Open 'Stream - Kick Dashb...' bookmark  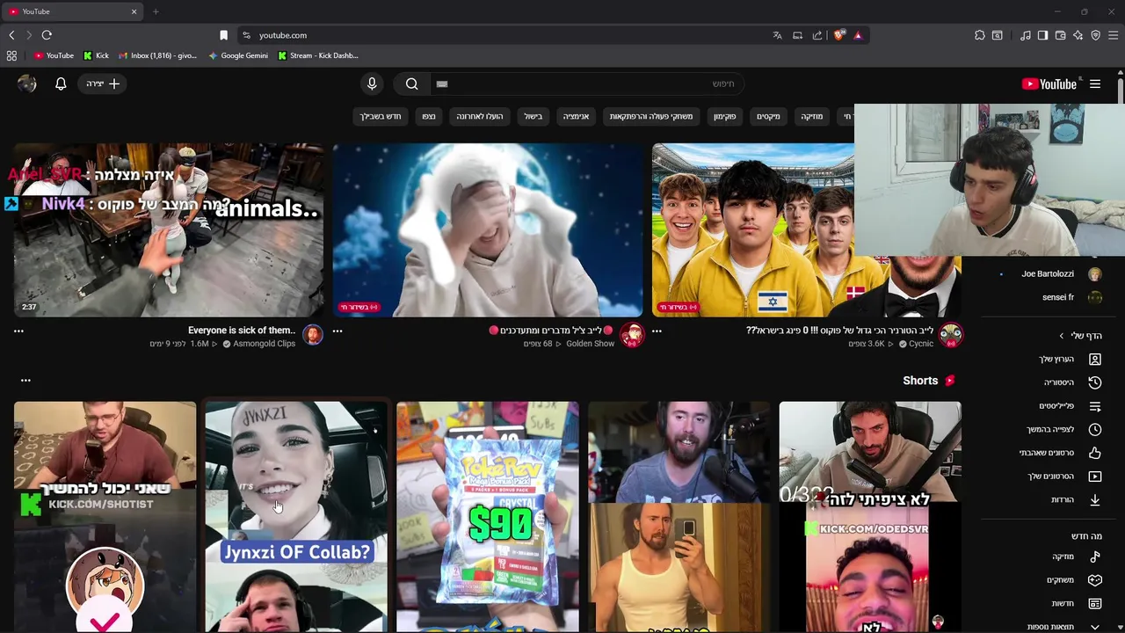(x=318, y=55)
